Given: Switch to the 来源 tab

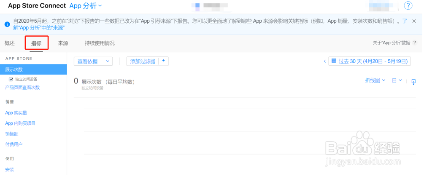Looking at the screenshot, I should coord(63,43).
